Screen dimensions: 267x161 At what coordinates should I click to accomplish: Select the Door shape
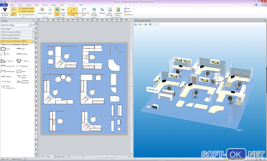pos(5,54)
